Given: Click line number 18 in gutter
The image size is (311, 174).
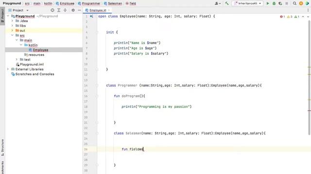Looking at the screenshot, I should [x=86, y=107].
